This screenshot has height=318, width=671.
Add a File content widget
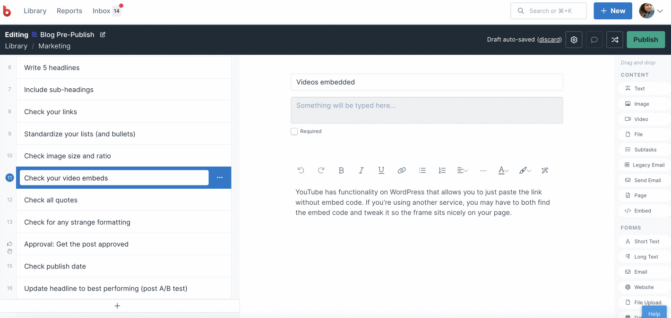645,134
